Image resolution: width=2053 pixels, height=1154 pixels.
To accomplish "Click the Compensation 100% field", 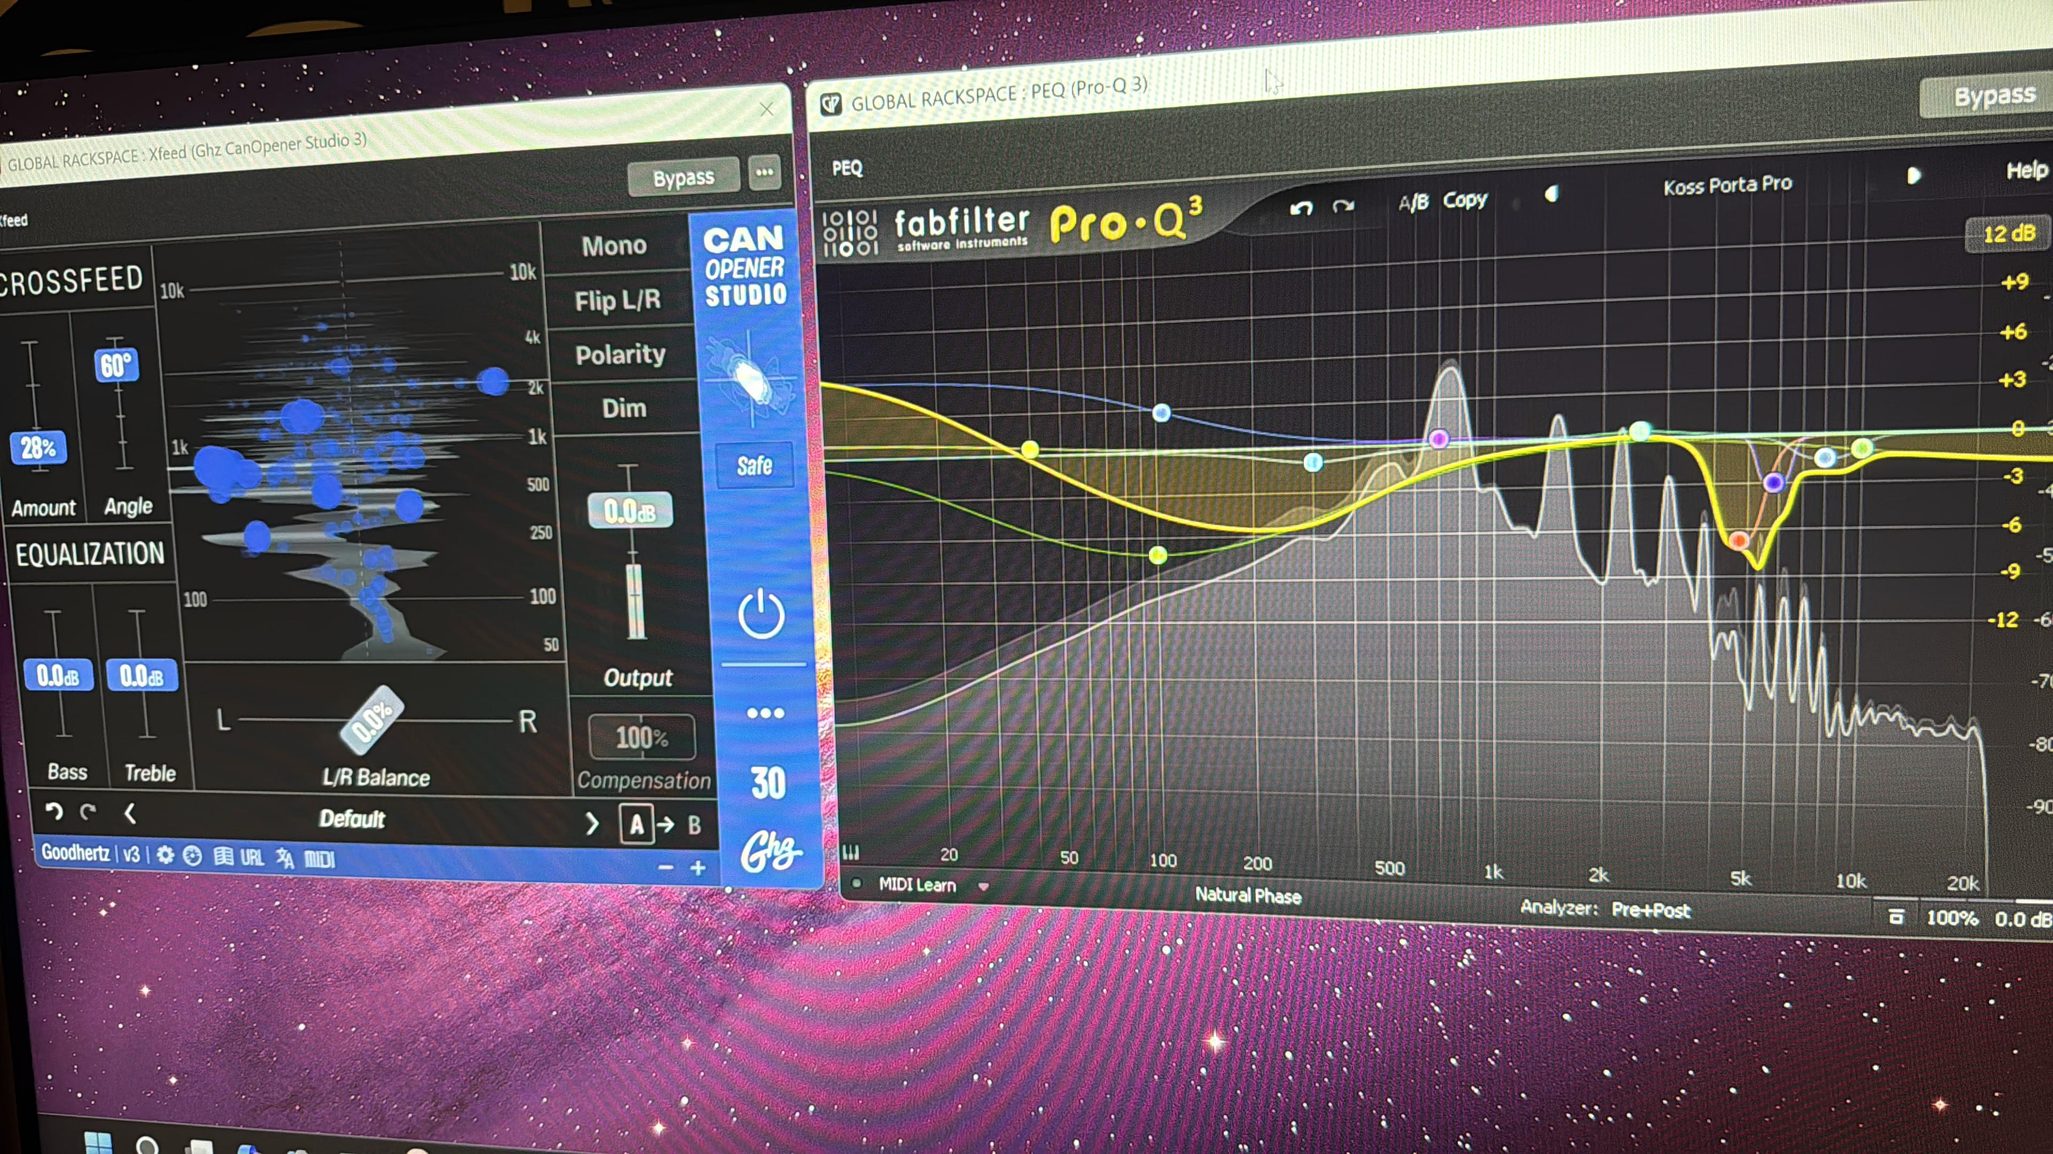I will [641, 737].
